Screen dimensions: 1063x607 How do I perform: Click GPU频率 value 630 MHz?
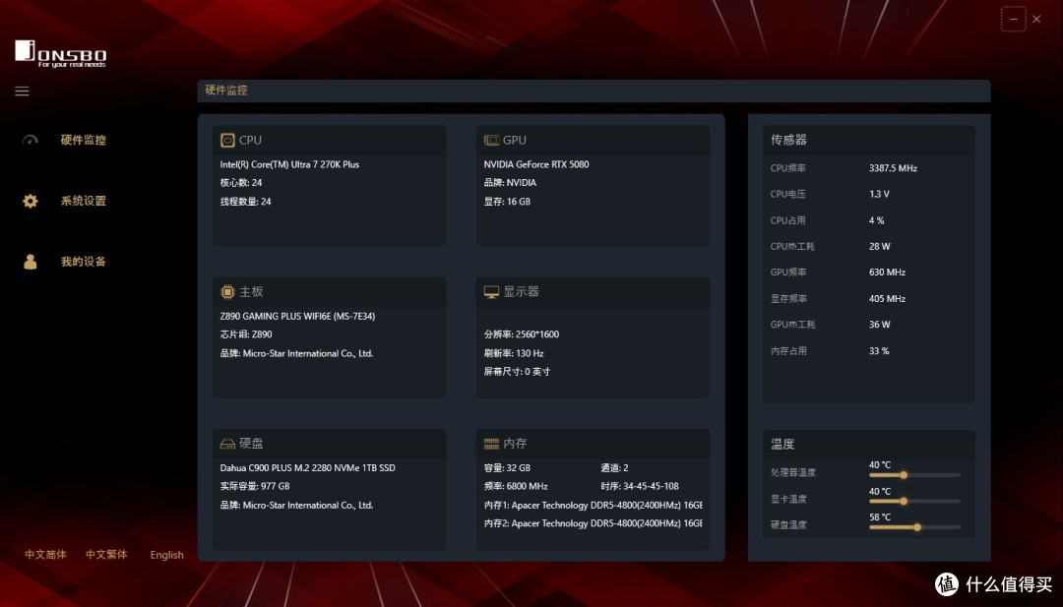pyautogui.click(x=888, y=273)
